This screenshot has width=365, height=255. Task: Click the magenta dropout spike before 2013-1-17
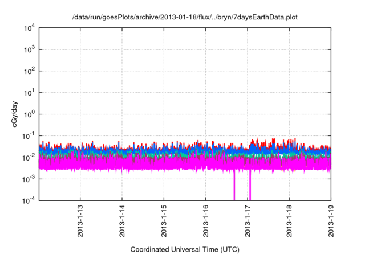234,185
